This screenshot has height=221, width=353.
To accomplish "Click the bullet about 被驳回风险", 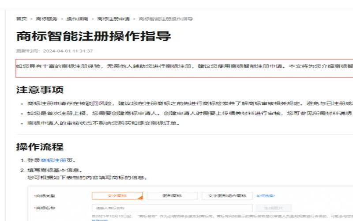I will coord(190,103).
